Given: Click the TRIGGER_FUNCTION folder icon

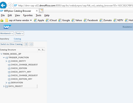Looking at the screenshot, I should [7, 58].
